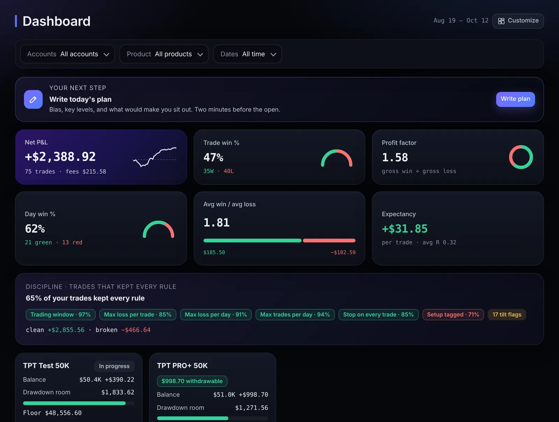This screenshot has height=422, width=559.
Task: Select the Stop on every trade 85% chip
Action: (378, 315)
